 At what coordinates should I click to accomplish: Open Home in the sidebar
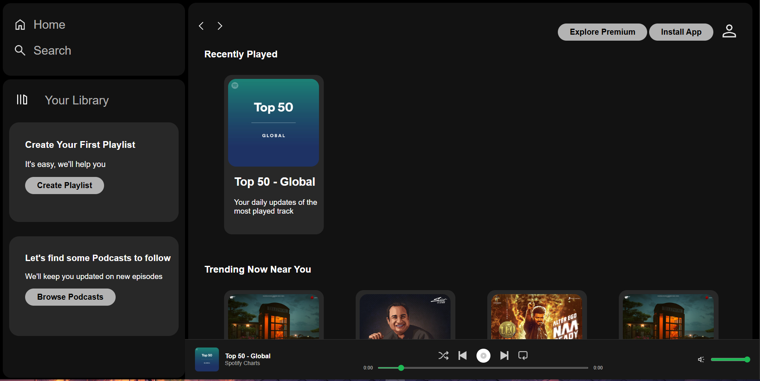pyautogui.click(x=49, y=25)
